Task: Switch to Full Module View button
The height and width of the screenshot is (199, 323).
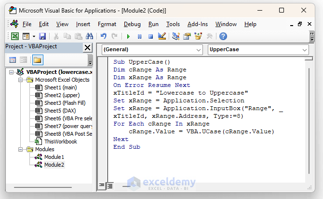Action: (x=110, y=186)
